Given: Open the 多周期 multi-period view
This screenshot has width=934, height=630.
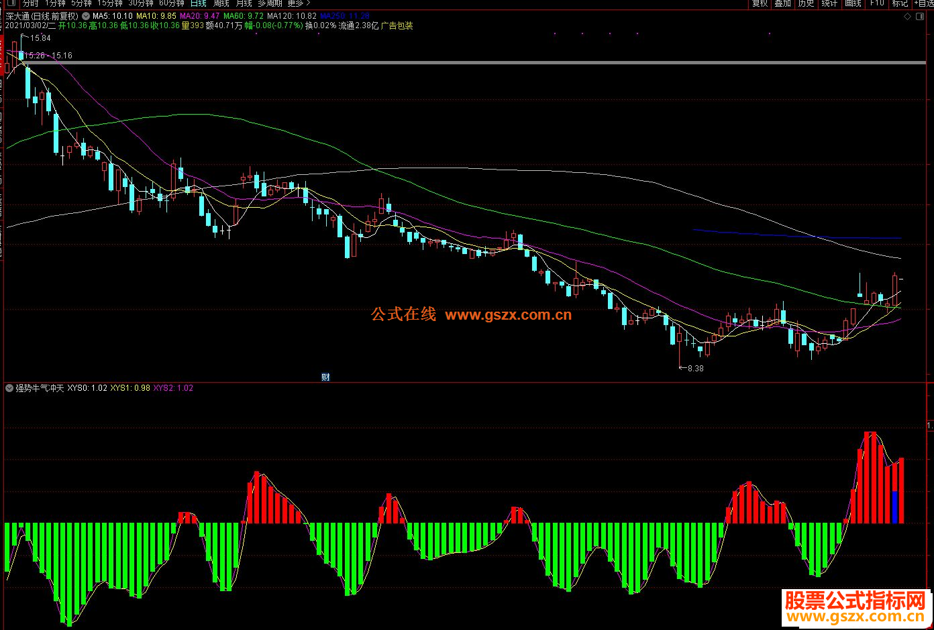Looking at the screenshot, I should 270,3.
